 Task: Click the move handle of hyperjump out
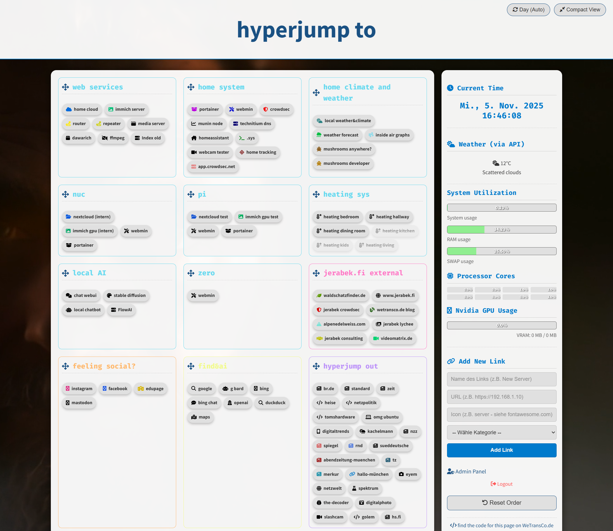(316, 366)
